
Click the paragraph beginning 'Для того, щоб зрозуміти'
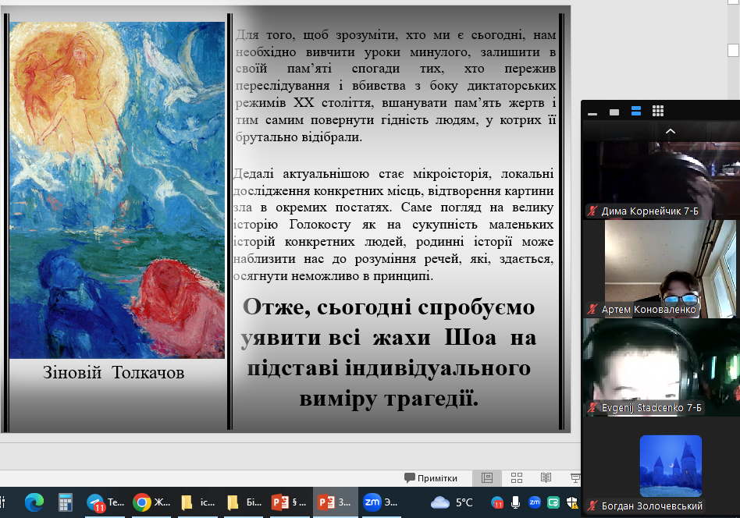(x=396, y=86)
